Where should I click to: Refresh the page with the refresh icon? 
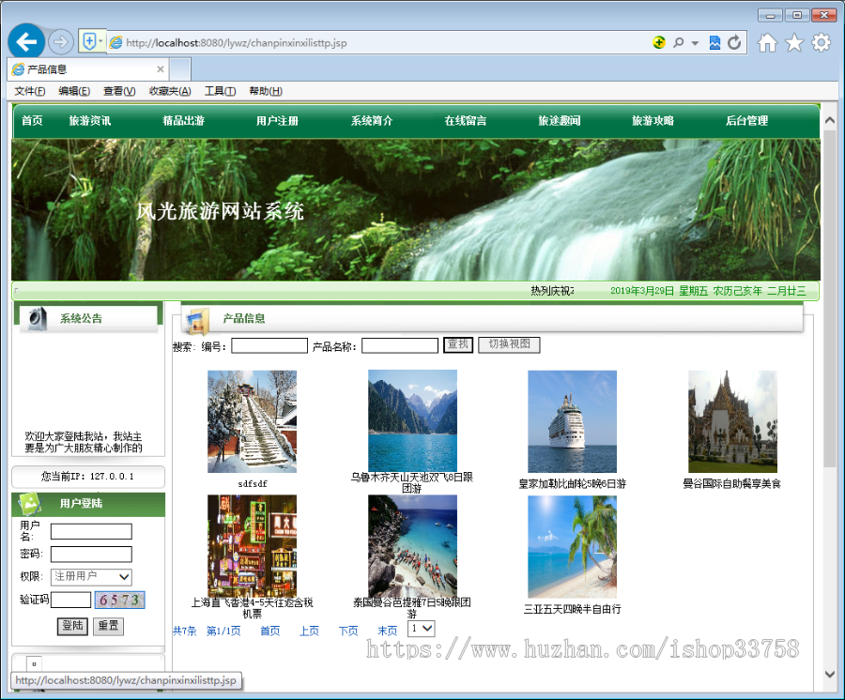(x=734, y=41)
